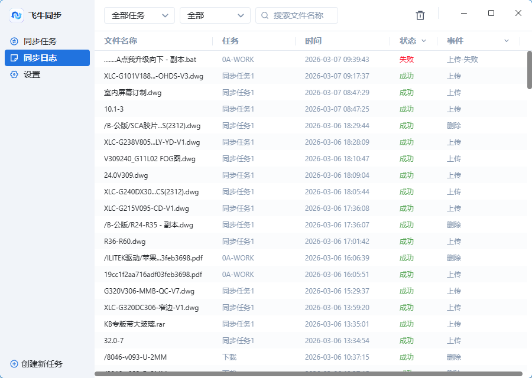Expand the 事件 column filter arrow
Screen dimensions: 532x378
[x=506, y=41]
